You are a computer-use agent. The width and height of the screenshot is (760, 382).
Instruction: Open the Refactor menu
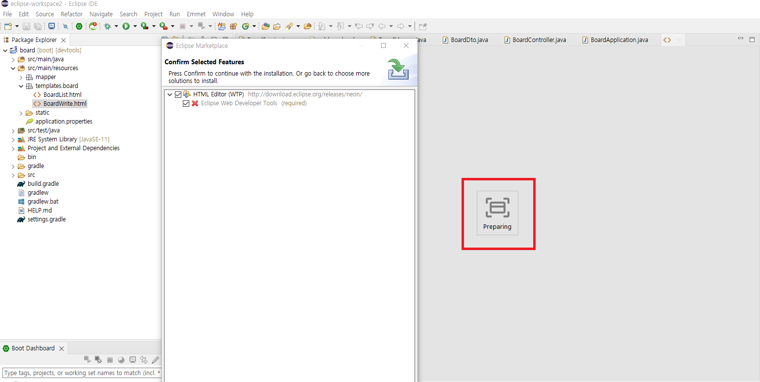click(72, 14)
